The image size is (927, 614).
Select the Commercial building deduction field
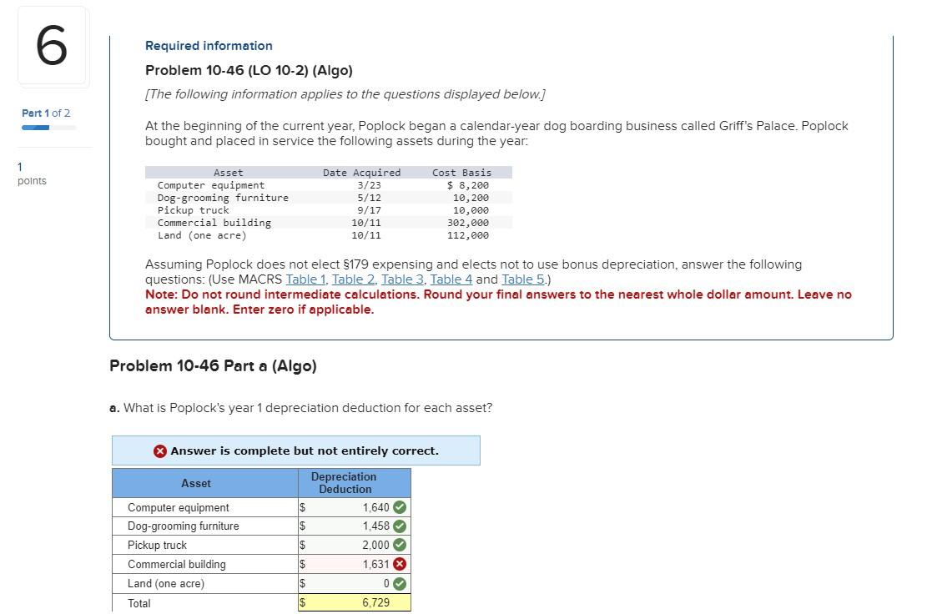[354, 564]
